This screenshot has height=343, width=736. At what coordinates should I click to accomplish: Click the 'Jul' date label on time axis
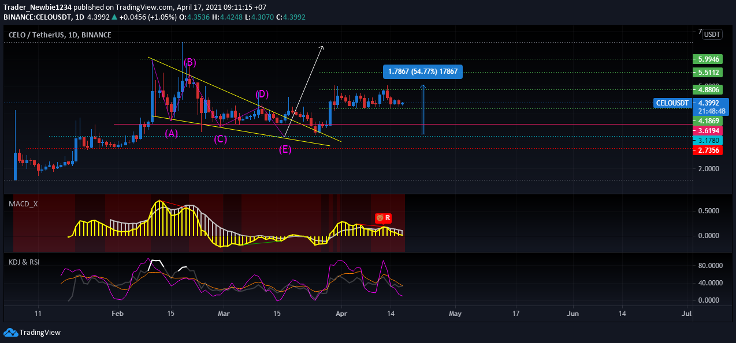click(686, 314)
